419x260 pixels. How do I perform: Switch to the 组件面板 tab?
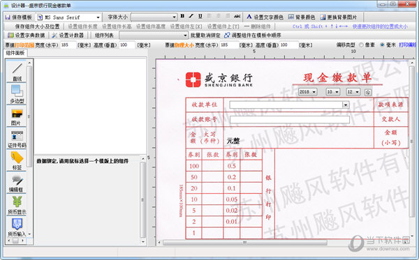point(15,53)
